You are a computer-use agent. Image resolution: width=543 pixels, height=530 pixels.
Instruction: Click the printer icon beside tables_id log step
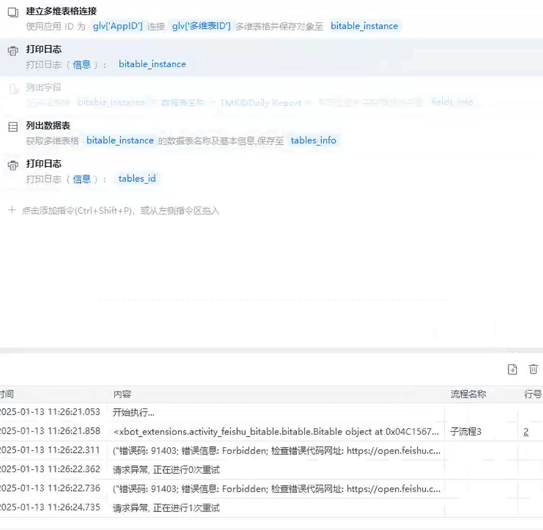(x=13, y=166)
